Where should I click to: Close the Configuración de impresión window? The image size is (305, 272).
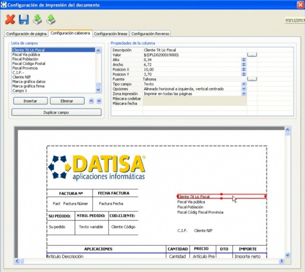tap(301, 5)
